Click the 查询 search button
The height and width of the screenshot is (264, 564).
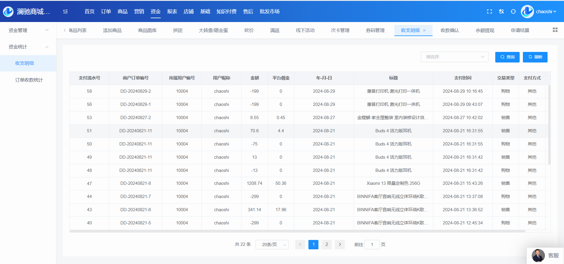tap(507, 57)
